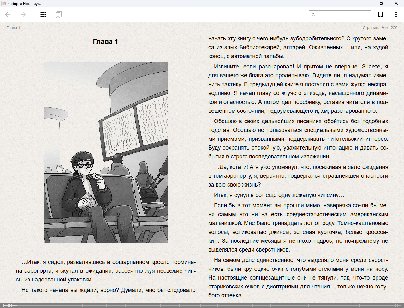Click the 'Страница 9 из 250' page indicator
The width and height of the screenshot is (404, 308).
380,28
